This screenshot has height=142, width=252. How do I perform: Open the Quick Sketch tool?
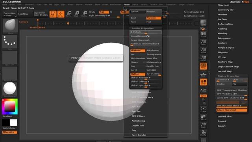[41, 14]
